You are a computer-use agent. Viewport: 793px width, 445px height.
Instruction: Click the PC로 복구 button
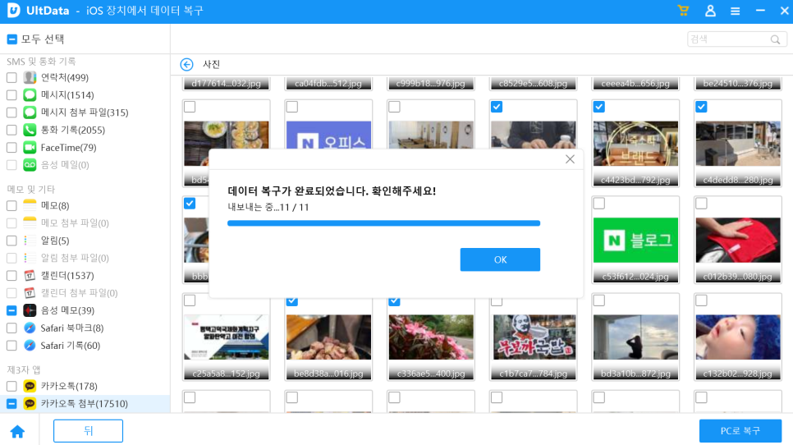740,431
